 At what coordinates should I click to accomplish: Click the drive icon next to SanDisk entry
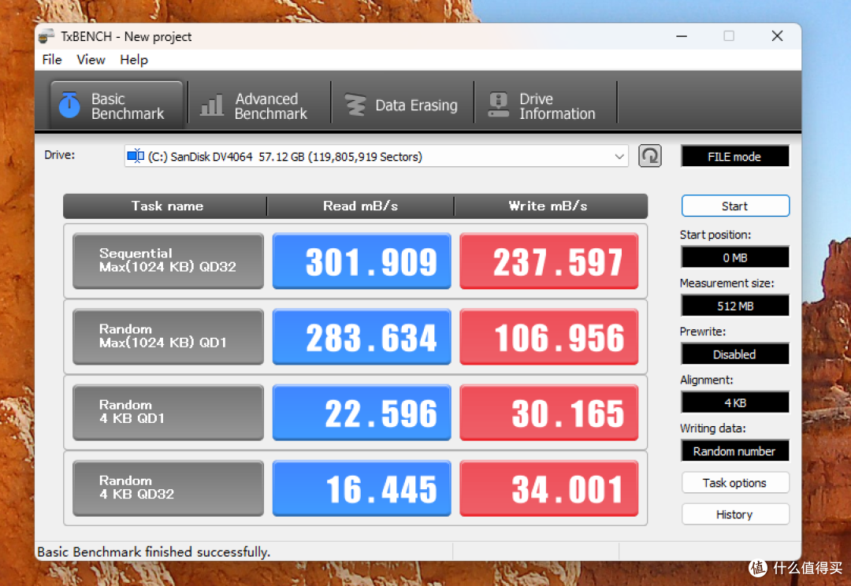(x=136, y=156)
